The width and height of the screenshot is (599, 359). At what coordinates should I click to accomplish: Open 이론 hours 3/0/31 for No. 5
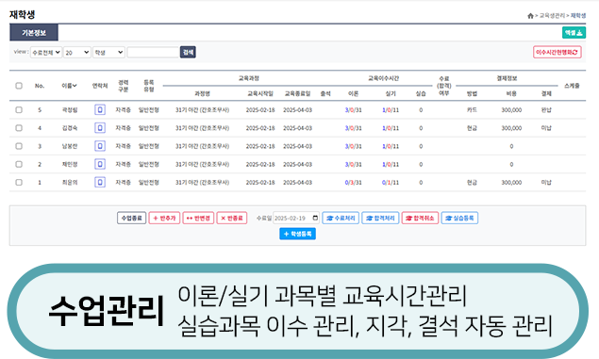(354, 110)
